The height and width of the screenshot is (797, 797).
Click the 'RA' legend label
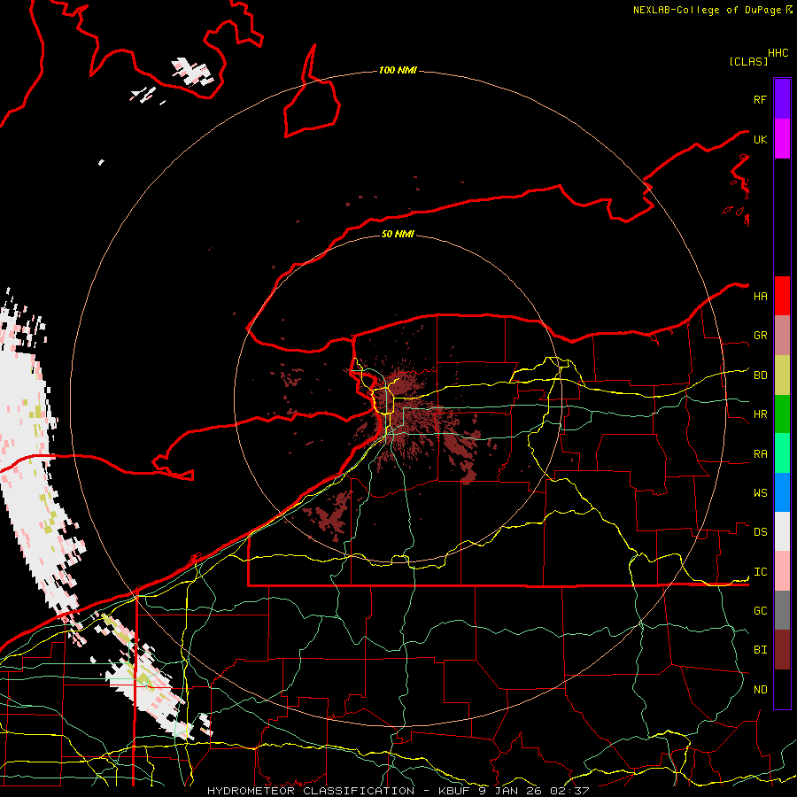(760, 454)
